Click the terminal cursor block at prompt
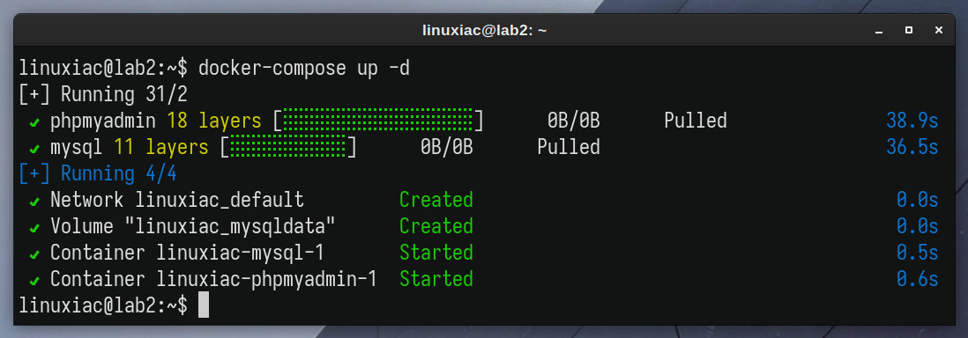The image size is (968, 338). point(204,306)
